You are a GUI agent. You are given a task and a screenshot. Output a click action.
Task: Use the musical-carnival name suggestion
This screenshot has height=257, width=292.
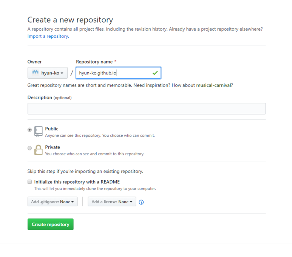[213, 85]
